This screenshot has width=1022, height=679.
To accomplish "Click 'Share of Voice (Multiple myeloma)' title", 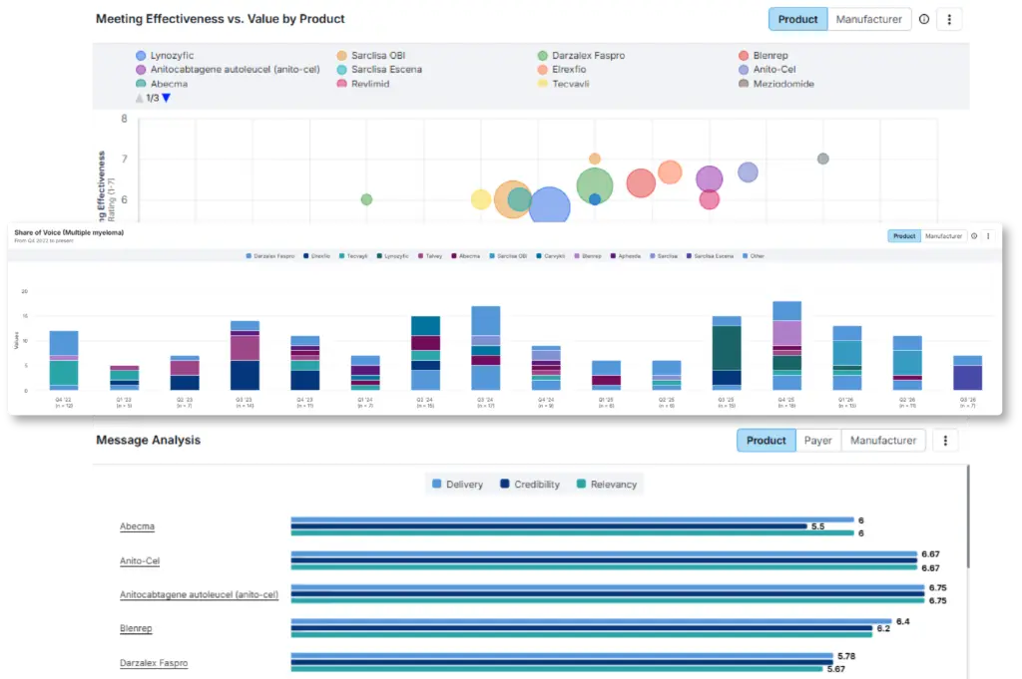I will 69,232.
